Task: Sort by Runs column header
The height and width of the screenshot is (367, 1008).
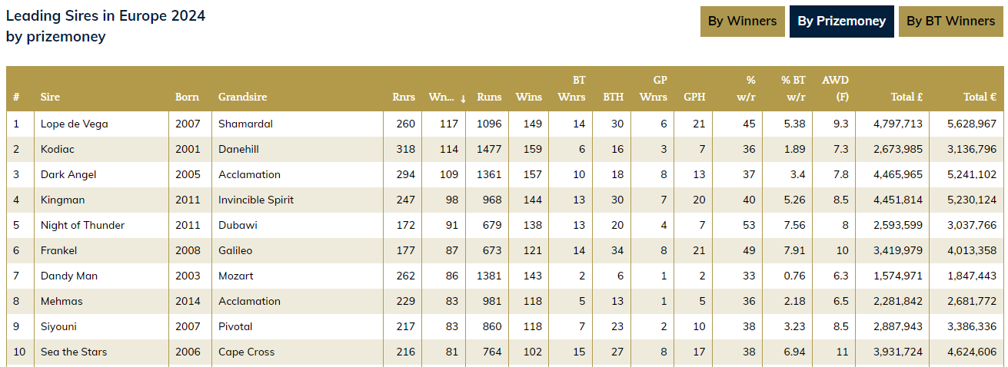Action: point(489,98)
